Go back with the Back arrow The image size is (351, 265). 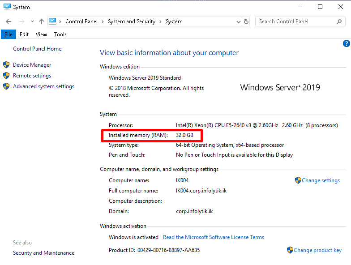9,21
